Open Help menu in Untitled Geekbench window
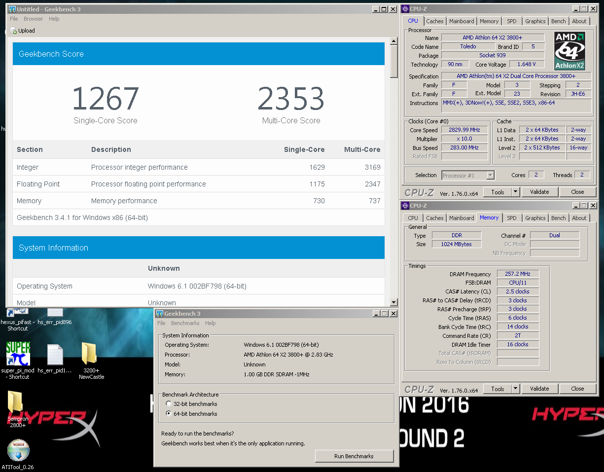The image size is (604, 472). click(x=54, y=19)
